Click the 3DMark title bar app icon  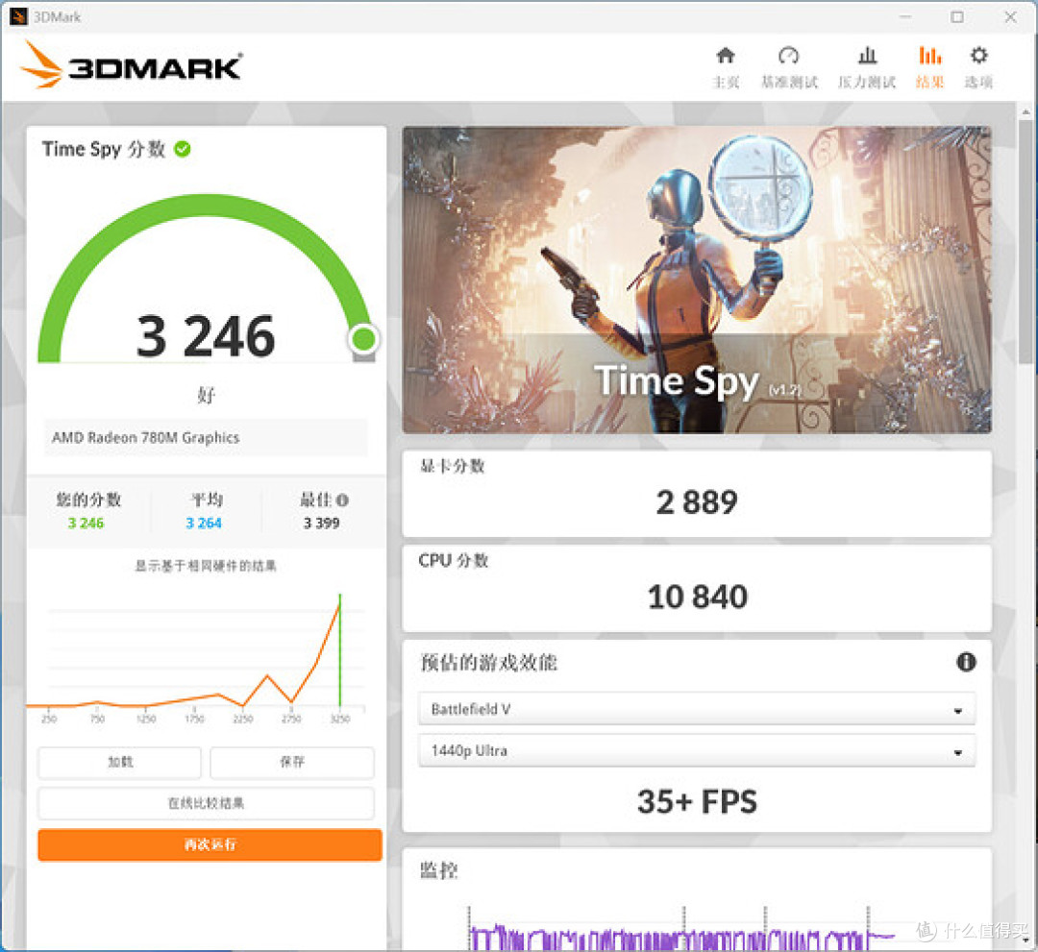click(x=18, y=16)
